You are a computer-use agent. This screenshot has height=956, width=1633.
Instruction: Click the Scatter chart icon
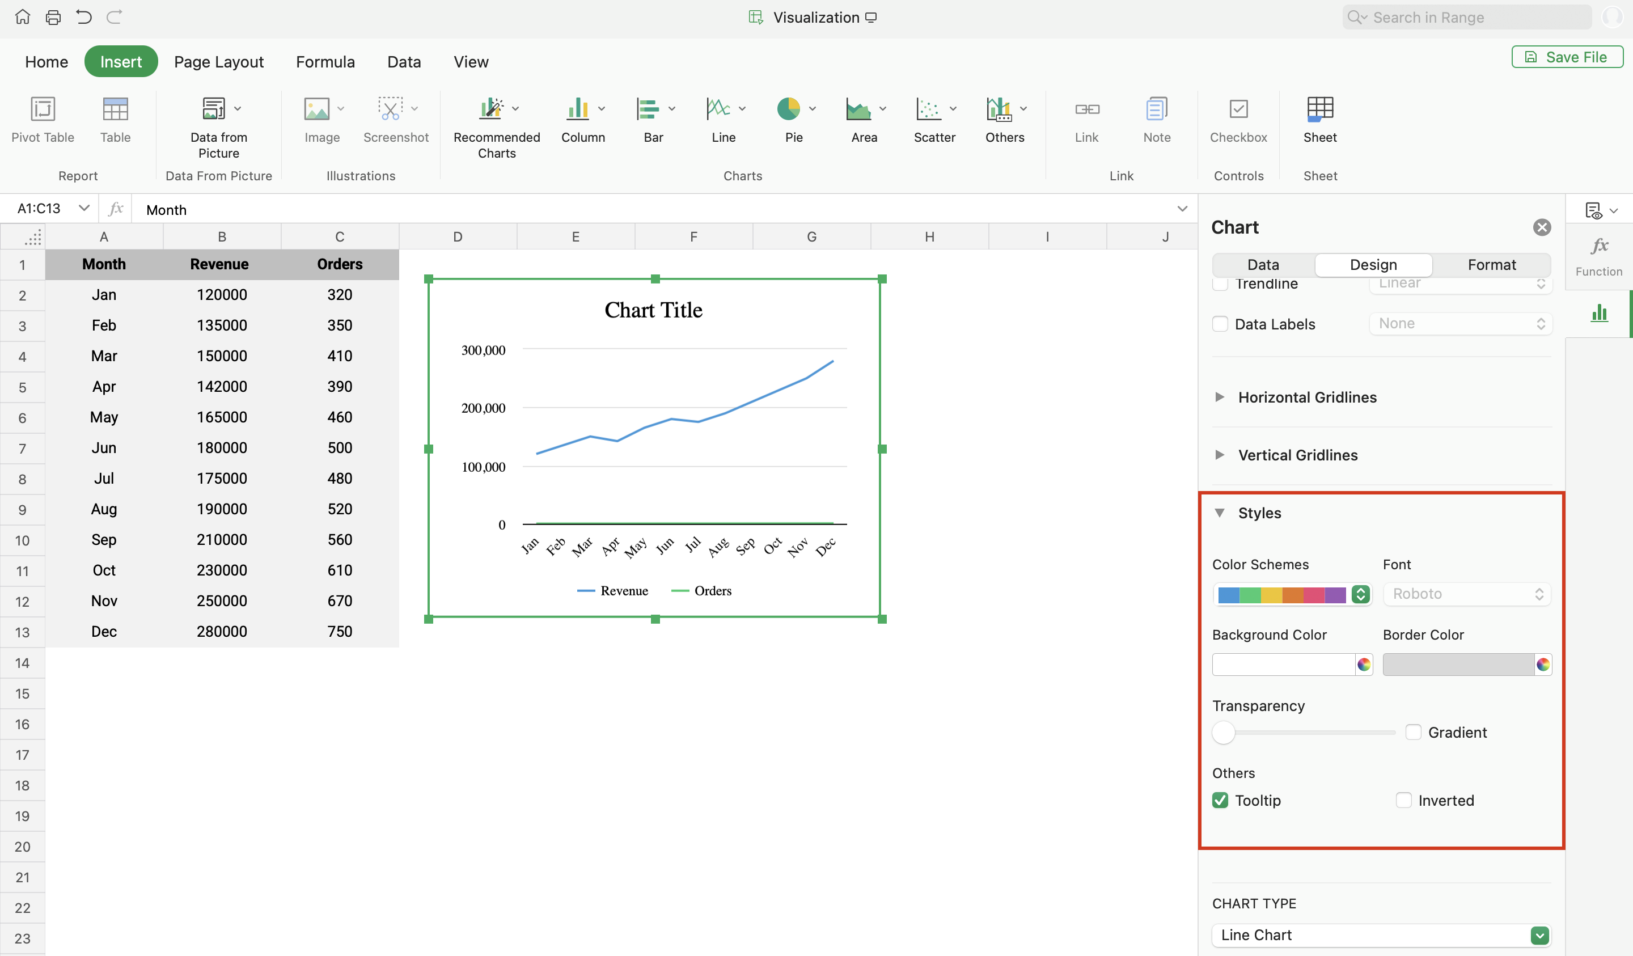click(928, 109)
